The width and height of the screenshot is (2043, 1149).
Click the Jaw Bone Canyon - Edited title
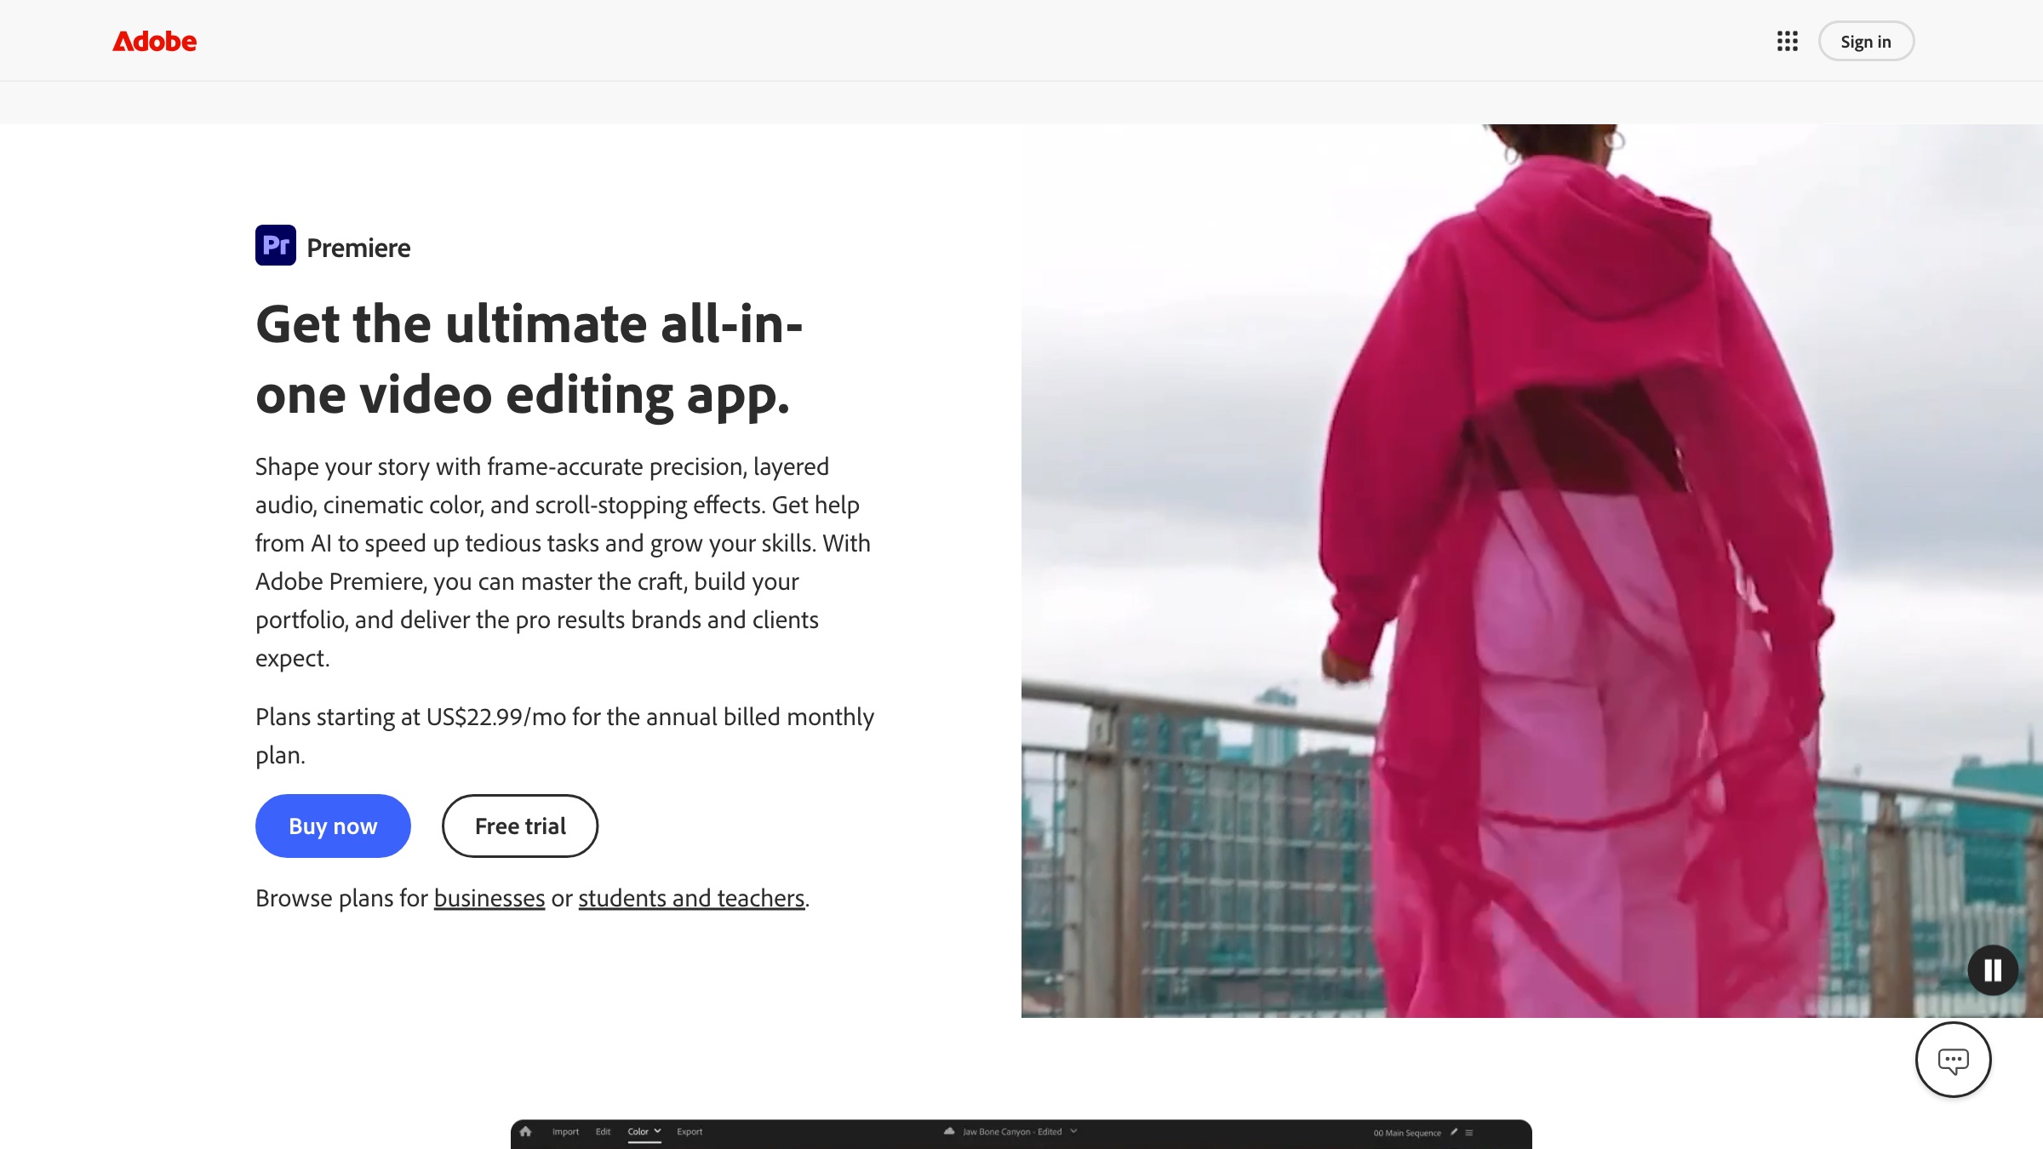(x=1012, y=1132)
